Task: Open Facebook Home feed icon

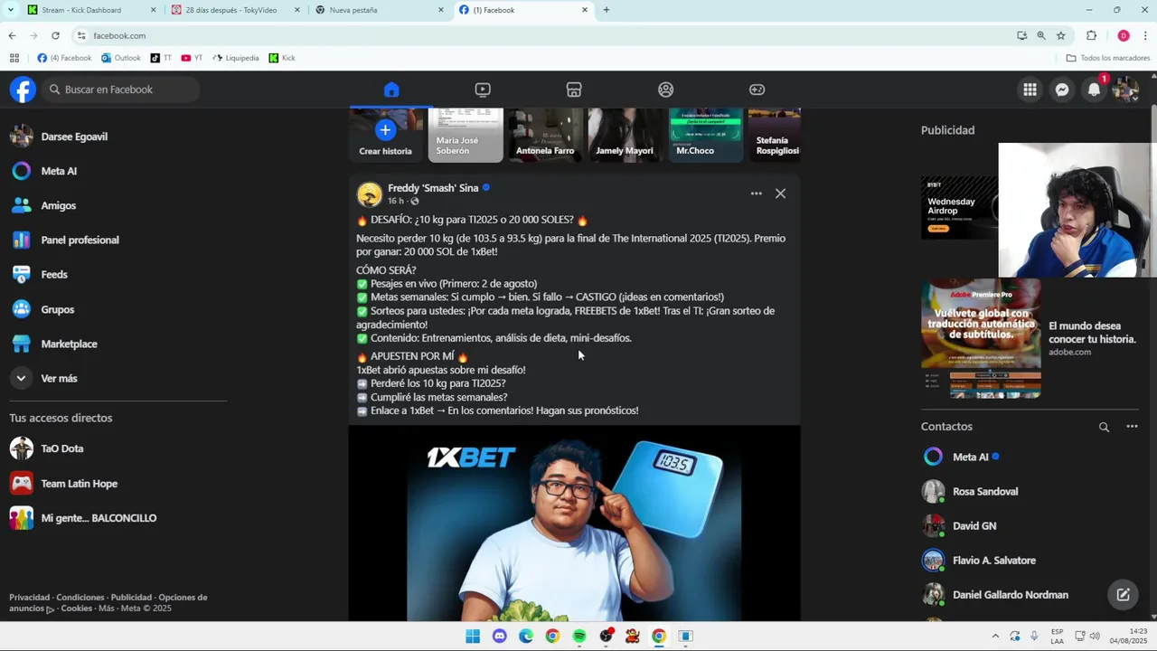Action: (390, 90)
